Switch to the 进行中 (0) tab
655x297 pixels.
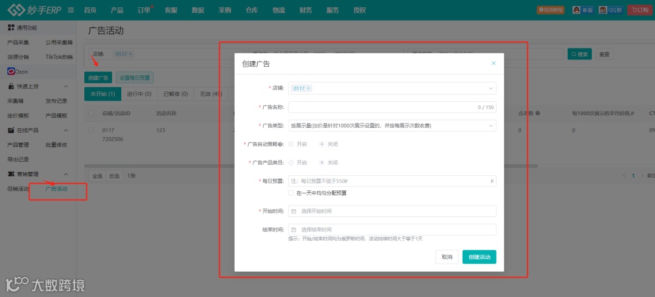click(139, 94)
